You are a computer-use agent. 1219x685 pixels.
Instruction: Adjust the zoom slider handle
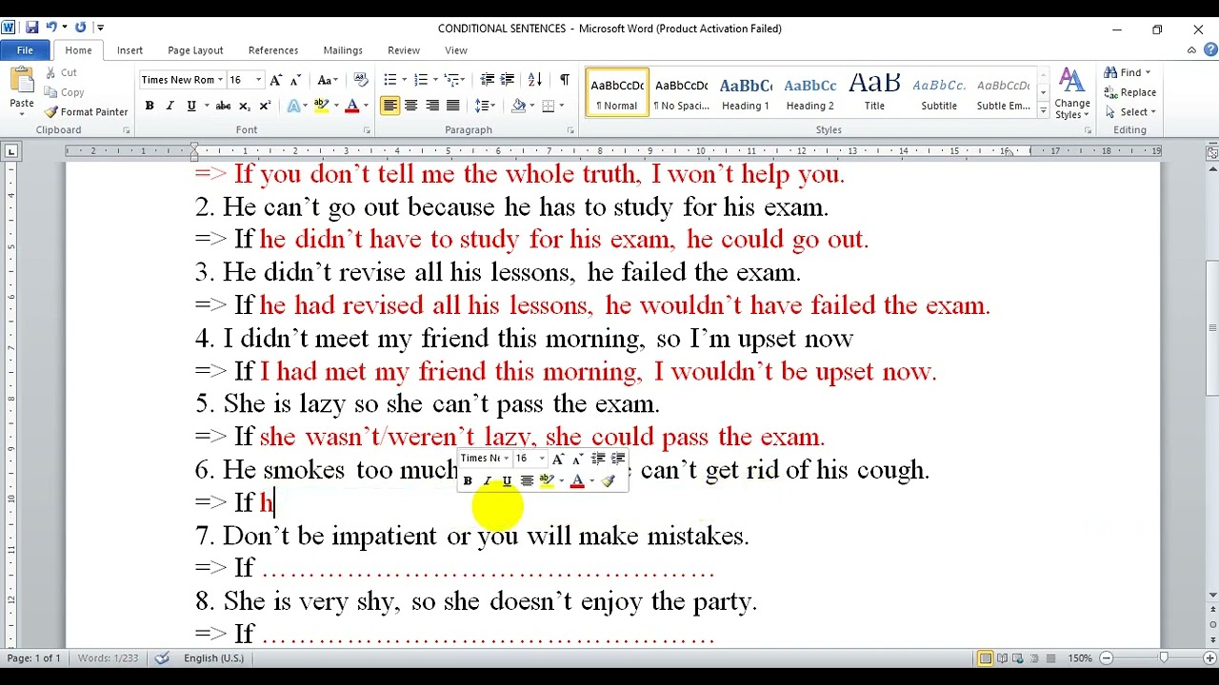[x=1163, y=658]
